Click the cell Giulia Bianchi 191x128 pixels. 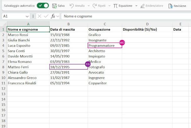[28, 40]
